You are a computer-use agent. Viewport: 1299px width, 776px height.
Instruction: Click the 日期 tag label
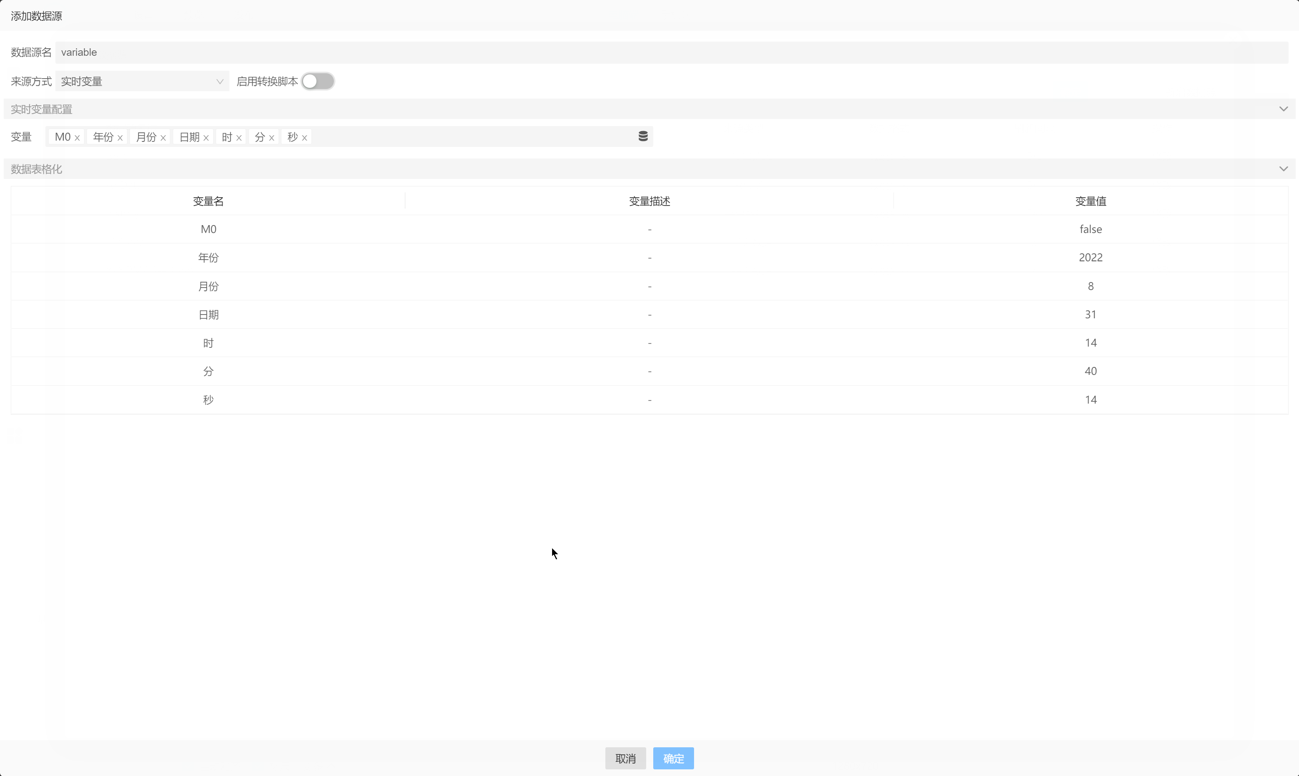pos(189,137)
